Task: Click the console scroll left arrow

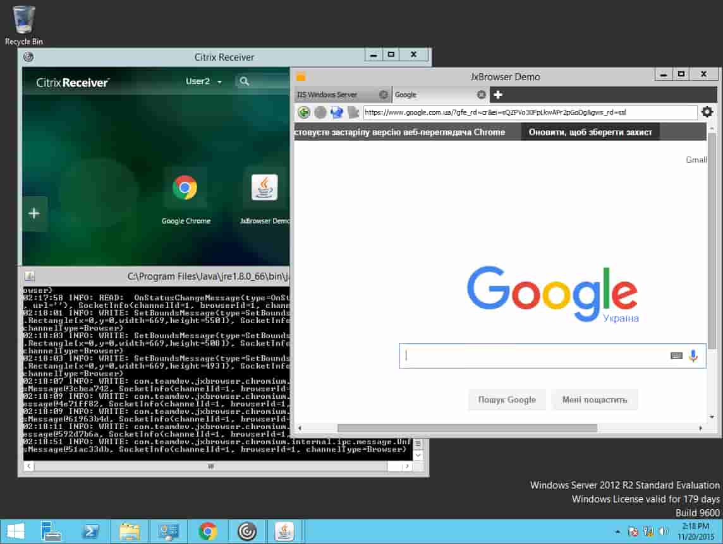Action: click(x=28, y=466)
